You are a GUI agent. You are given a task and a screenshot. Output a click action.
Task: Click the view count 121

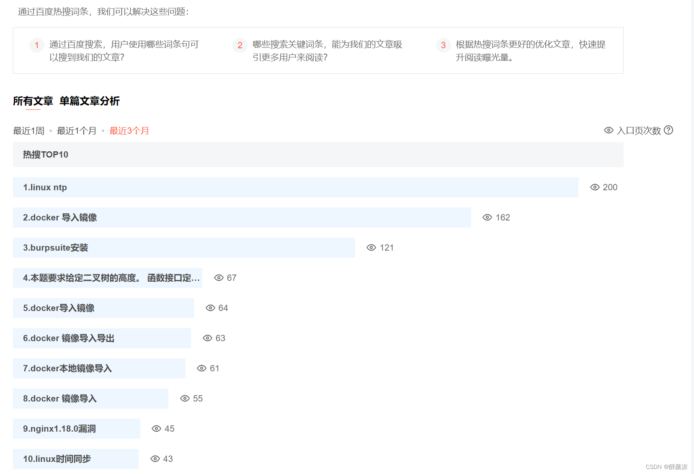point(387,248)
